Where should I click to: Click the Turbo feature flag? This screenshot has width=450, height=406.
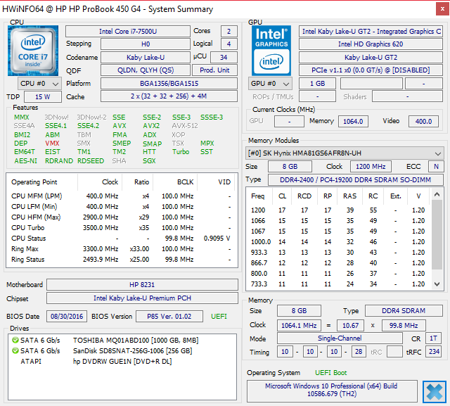coord(181,151)
